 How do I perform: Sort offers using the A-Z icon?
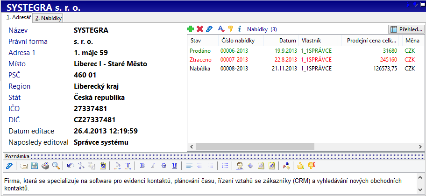[222, 29]
